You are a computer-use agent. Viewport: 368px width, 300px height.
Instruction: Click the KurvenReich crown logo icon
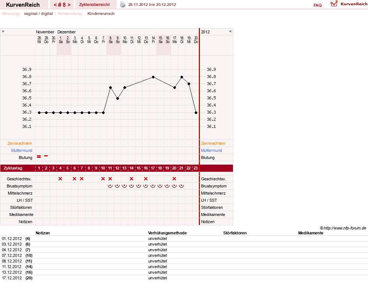point(334,4)
